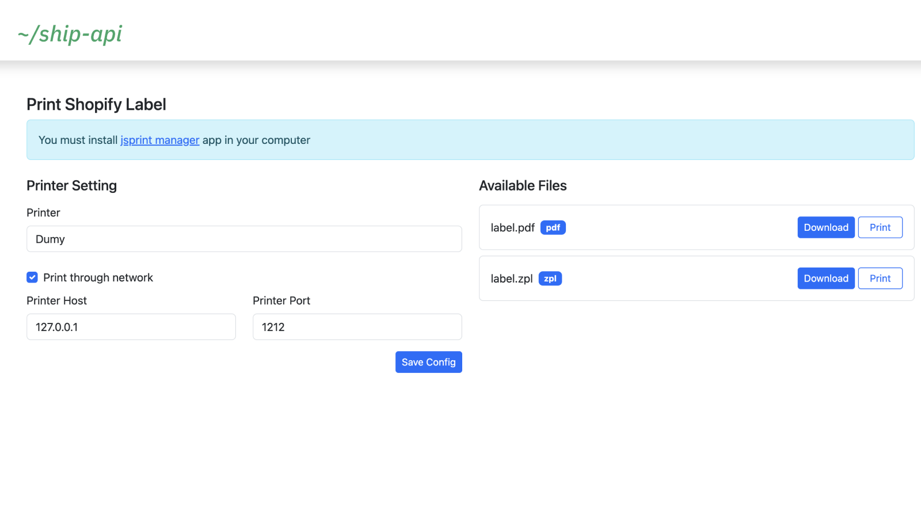Click the Print Shopify Label heading

pyautogui.click(x=96, y=104)
